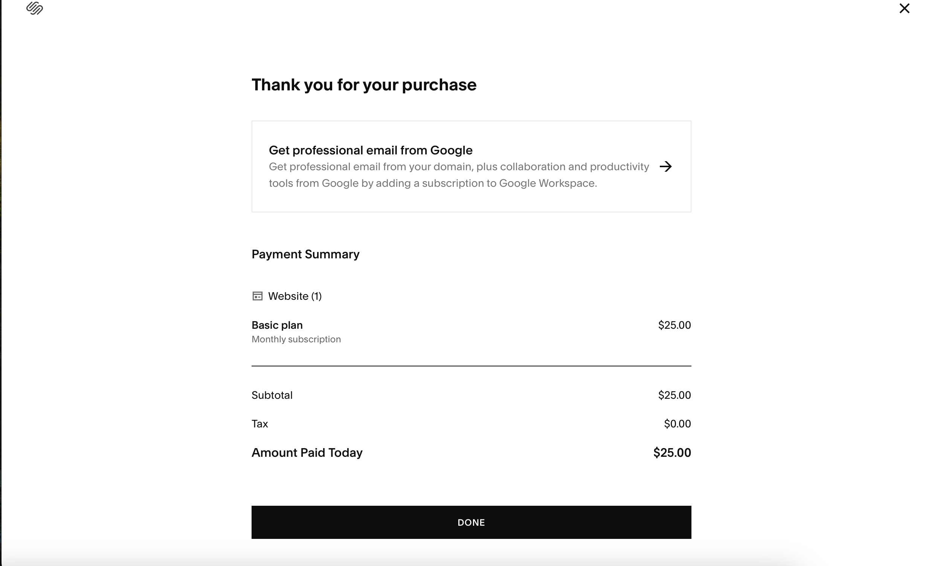
Task: Click the divider line below Basic plan
Action: click(471, 366)
